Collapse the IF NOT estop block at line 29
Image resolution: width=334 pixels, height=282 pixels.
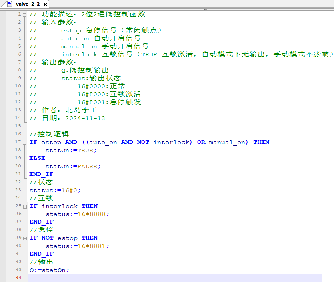click(25, 238)
